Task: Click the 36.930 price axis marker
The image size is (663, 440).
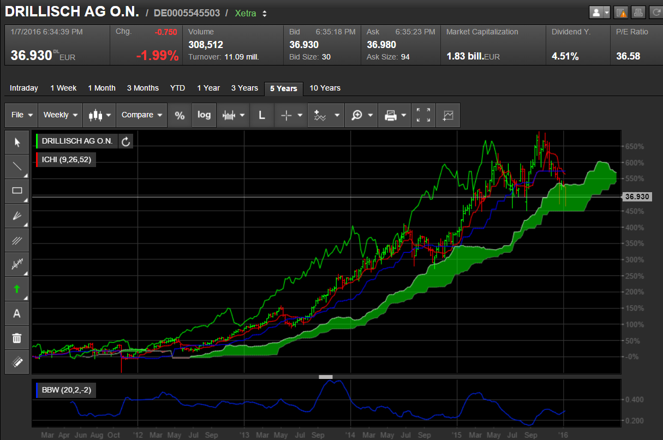Action: click(x=636, y=197)
